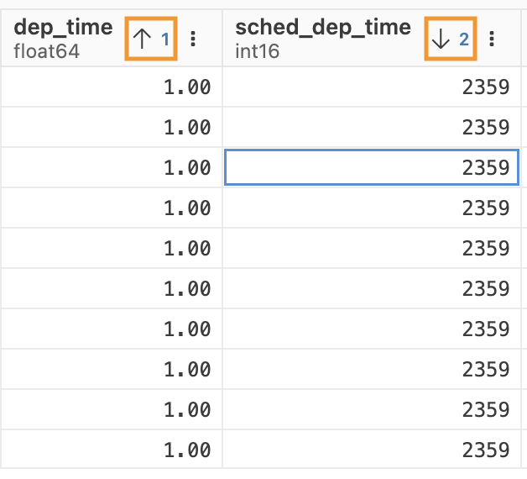Select the ninth row sched_dep_time cell
This screenshot has height=479, width=527.
(372, 409)
